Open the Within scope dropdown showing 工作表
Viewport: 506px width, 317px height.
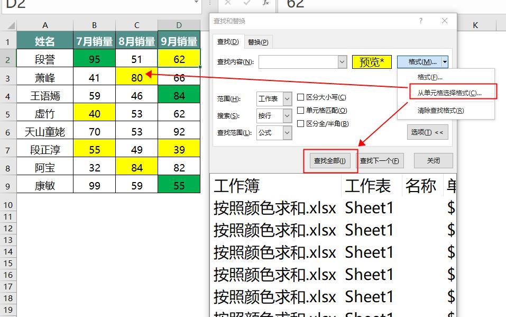[x=287, y=98]
